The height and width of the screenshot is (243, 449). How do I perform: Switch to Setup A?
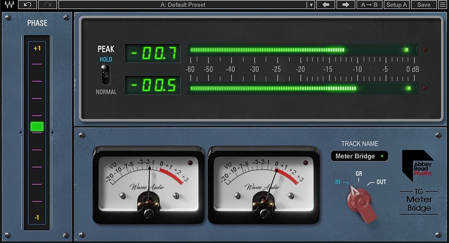point(396,4)
